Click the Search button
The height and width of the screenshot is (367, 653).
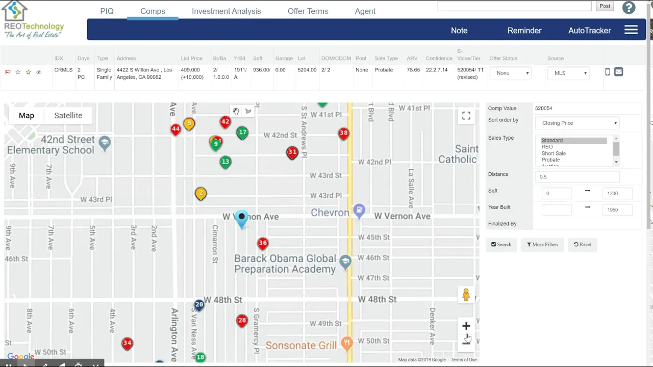[x=501, y=245]
